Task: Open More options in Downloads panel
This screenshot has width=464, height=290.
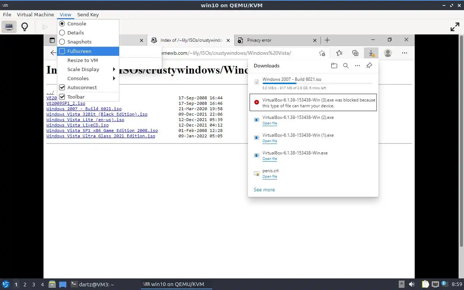Action: tap(357, 66)
